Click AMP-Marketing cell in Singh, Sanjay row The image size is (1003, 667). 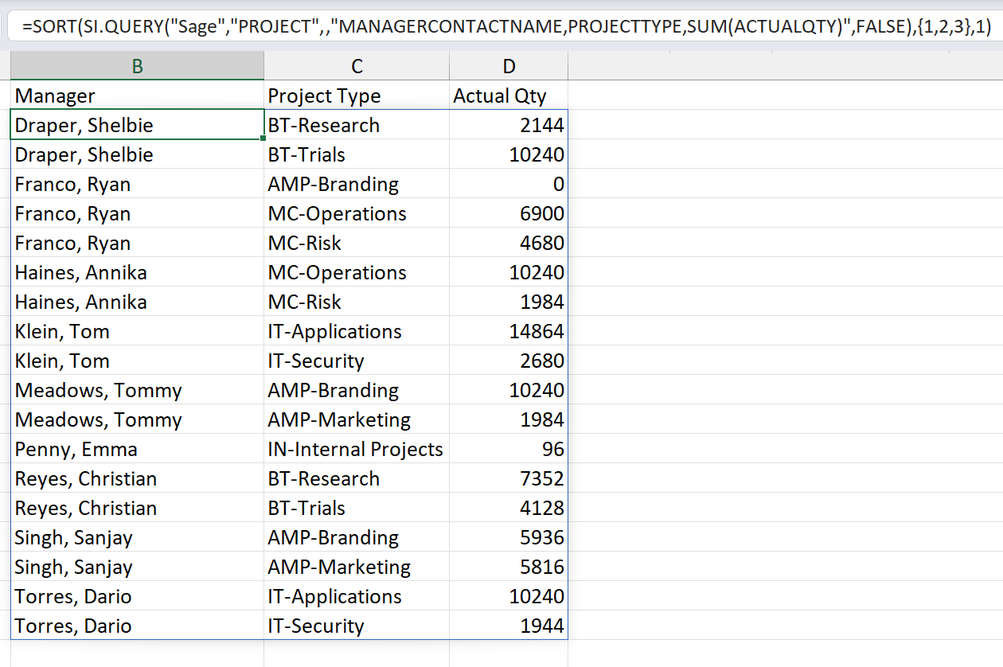357,567
